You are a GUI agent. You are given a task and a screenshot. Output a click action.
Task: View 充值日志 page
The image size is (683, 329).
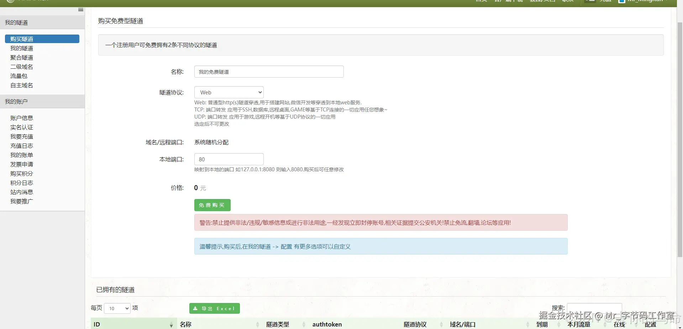pos(22,146)
